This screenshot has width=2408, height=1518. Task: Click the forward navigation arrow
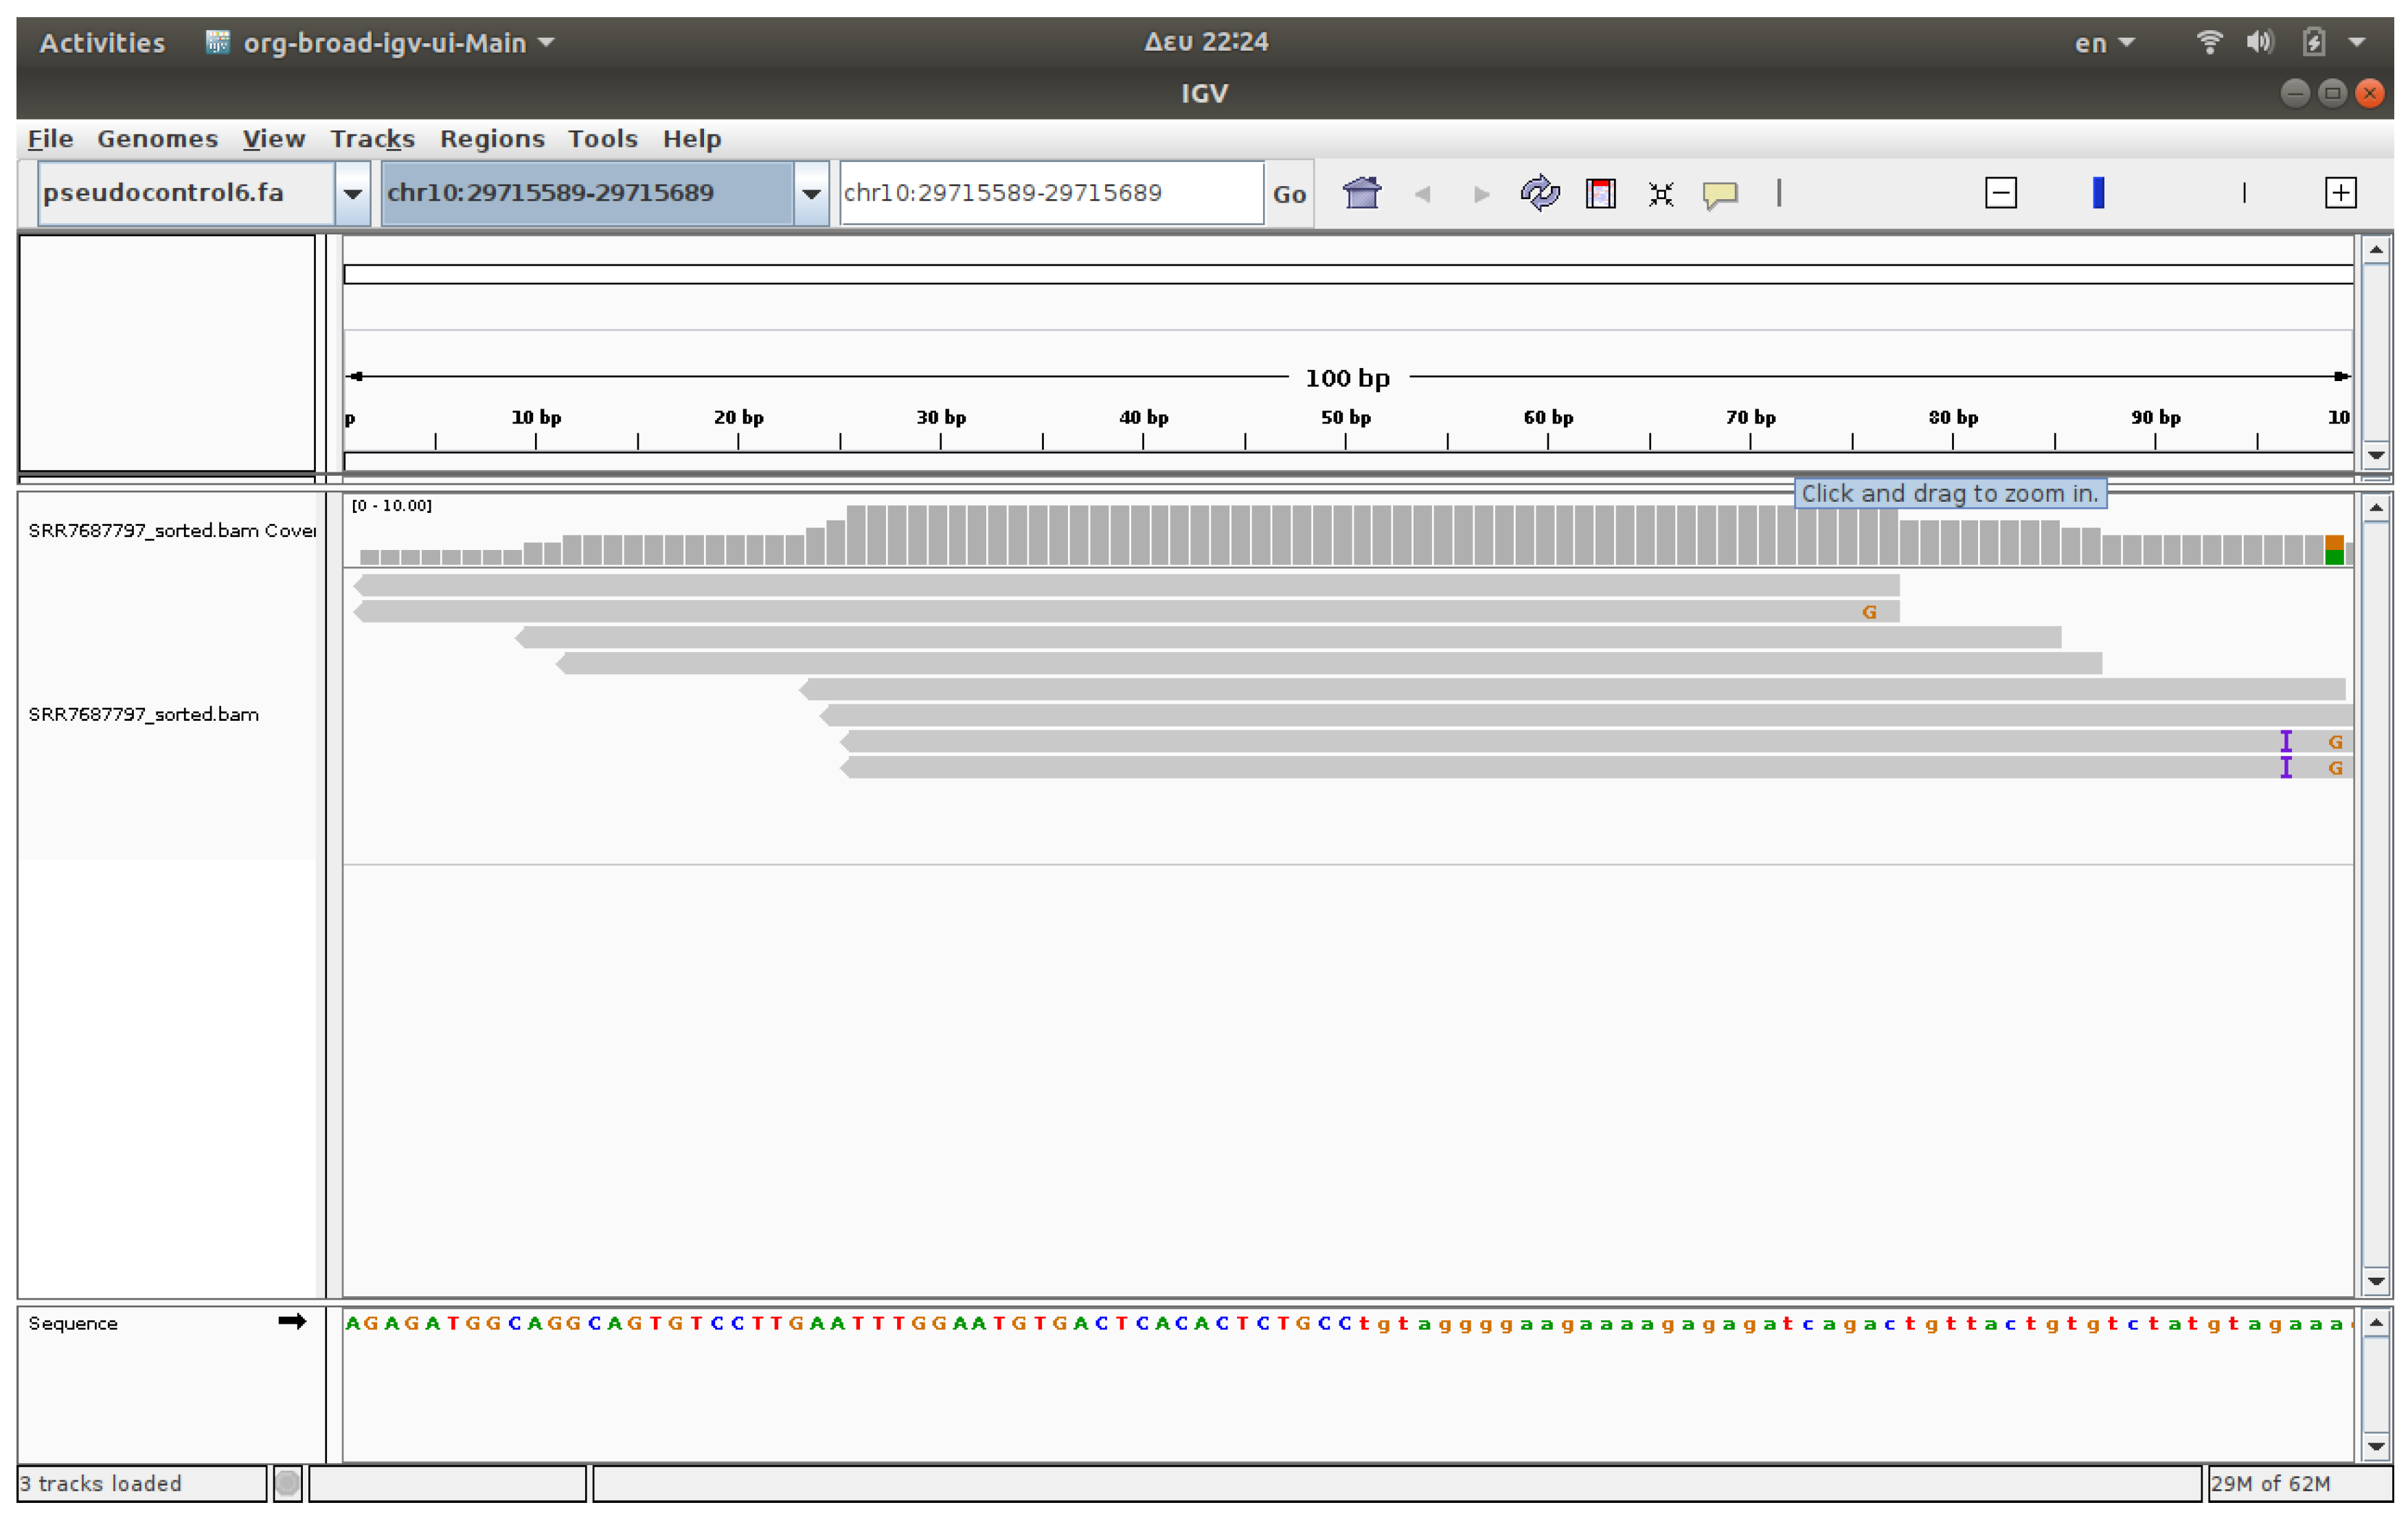pyautogui.click(x=1481, y=193)
